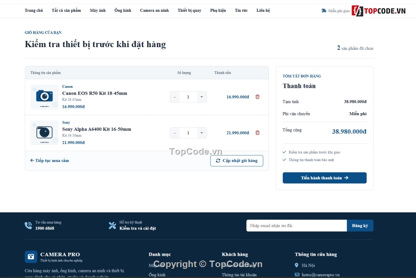Click the Hà Nội location pin icon
Viewport: 416px width, 278px height.
(x=296, y=265)
